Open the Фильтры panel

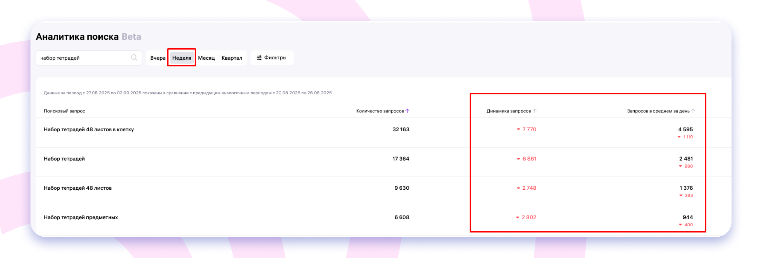[272, 58]
